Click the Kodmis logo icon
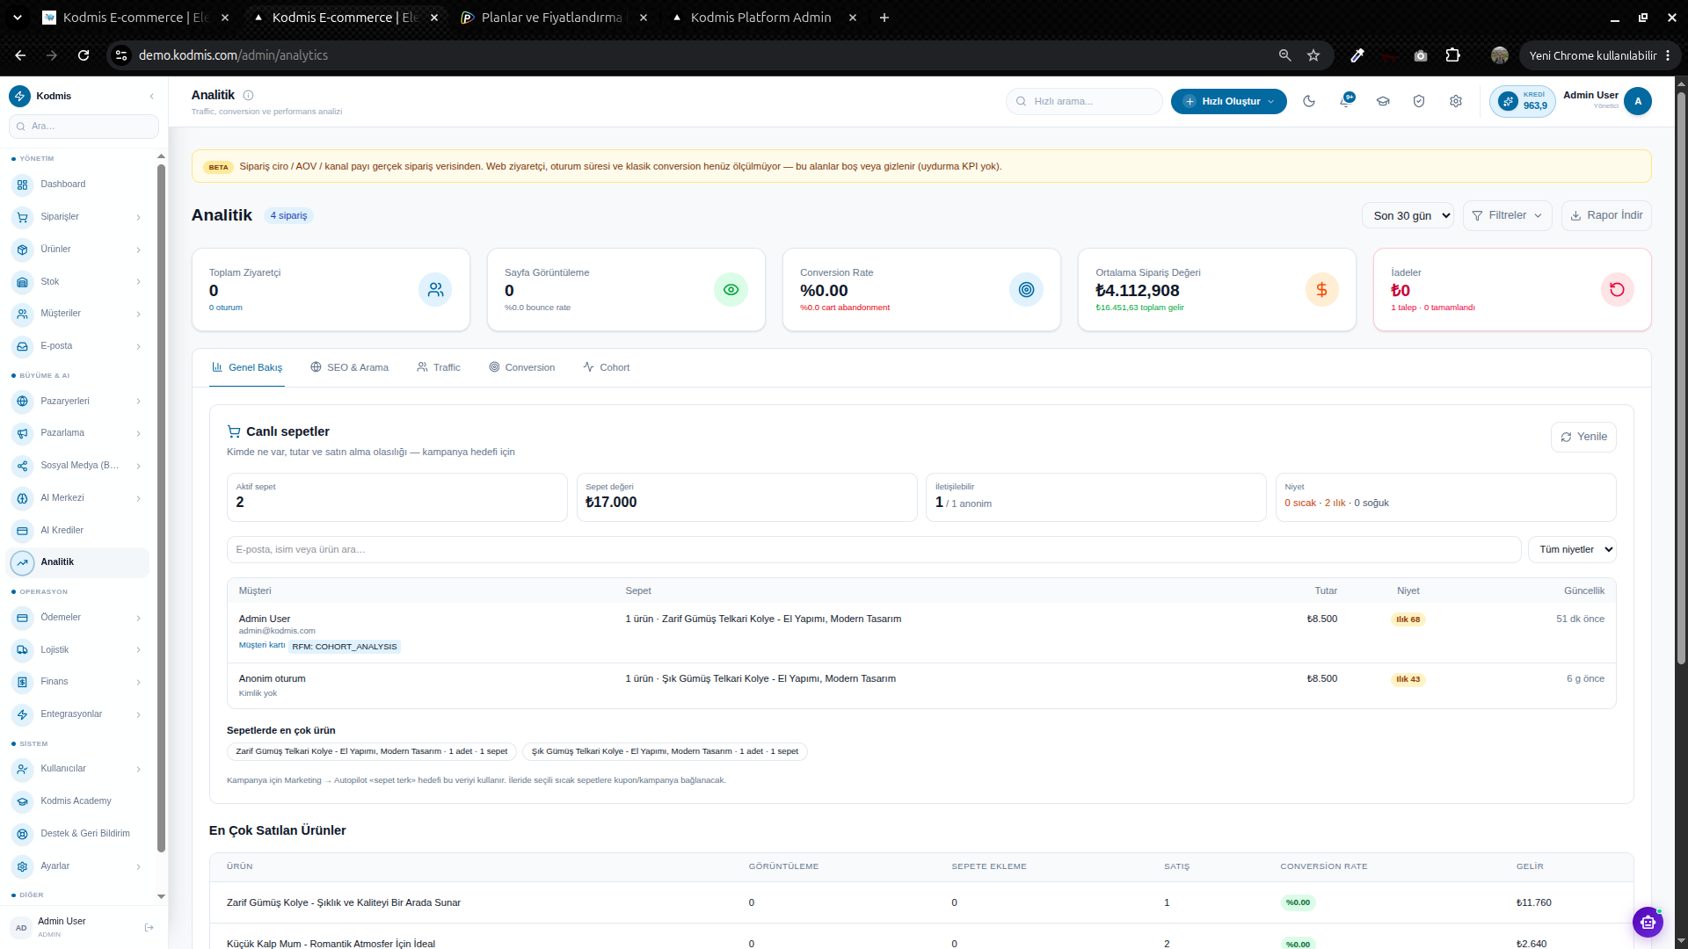This screenshot has width=1688, height=949. pyautogui.click(x=20, y=96)
